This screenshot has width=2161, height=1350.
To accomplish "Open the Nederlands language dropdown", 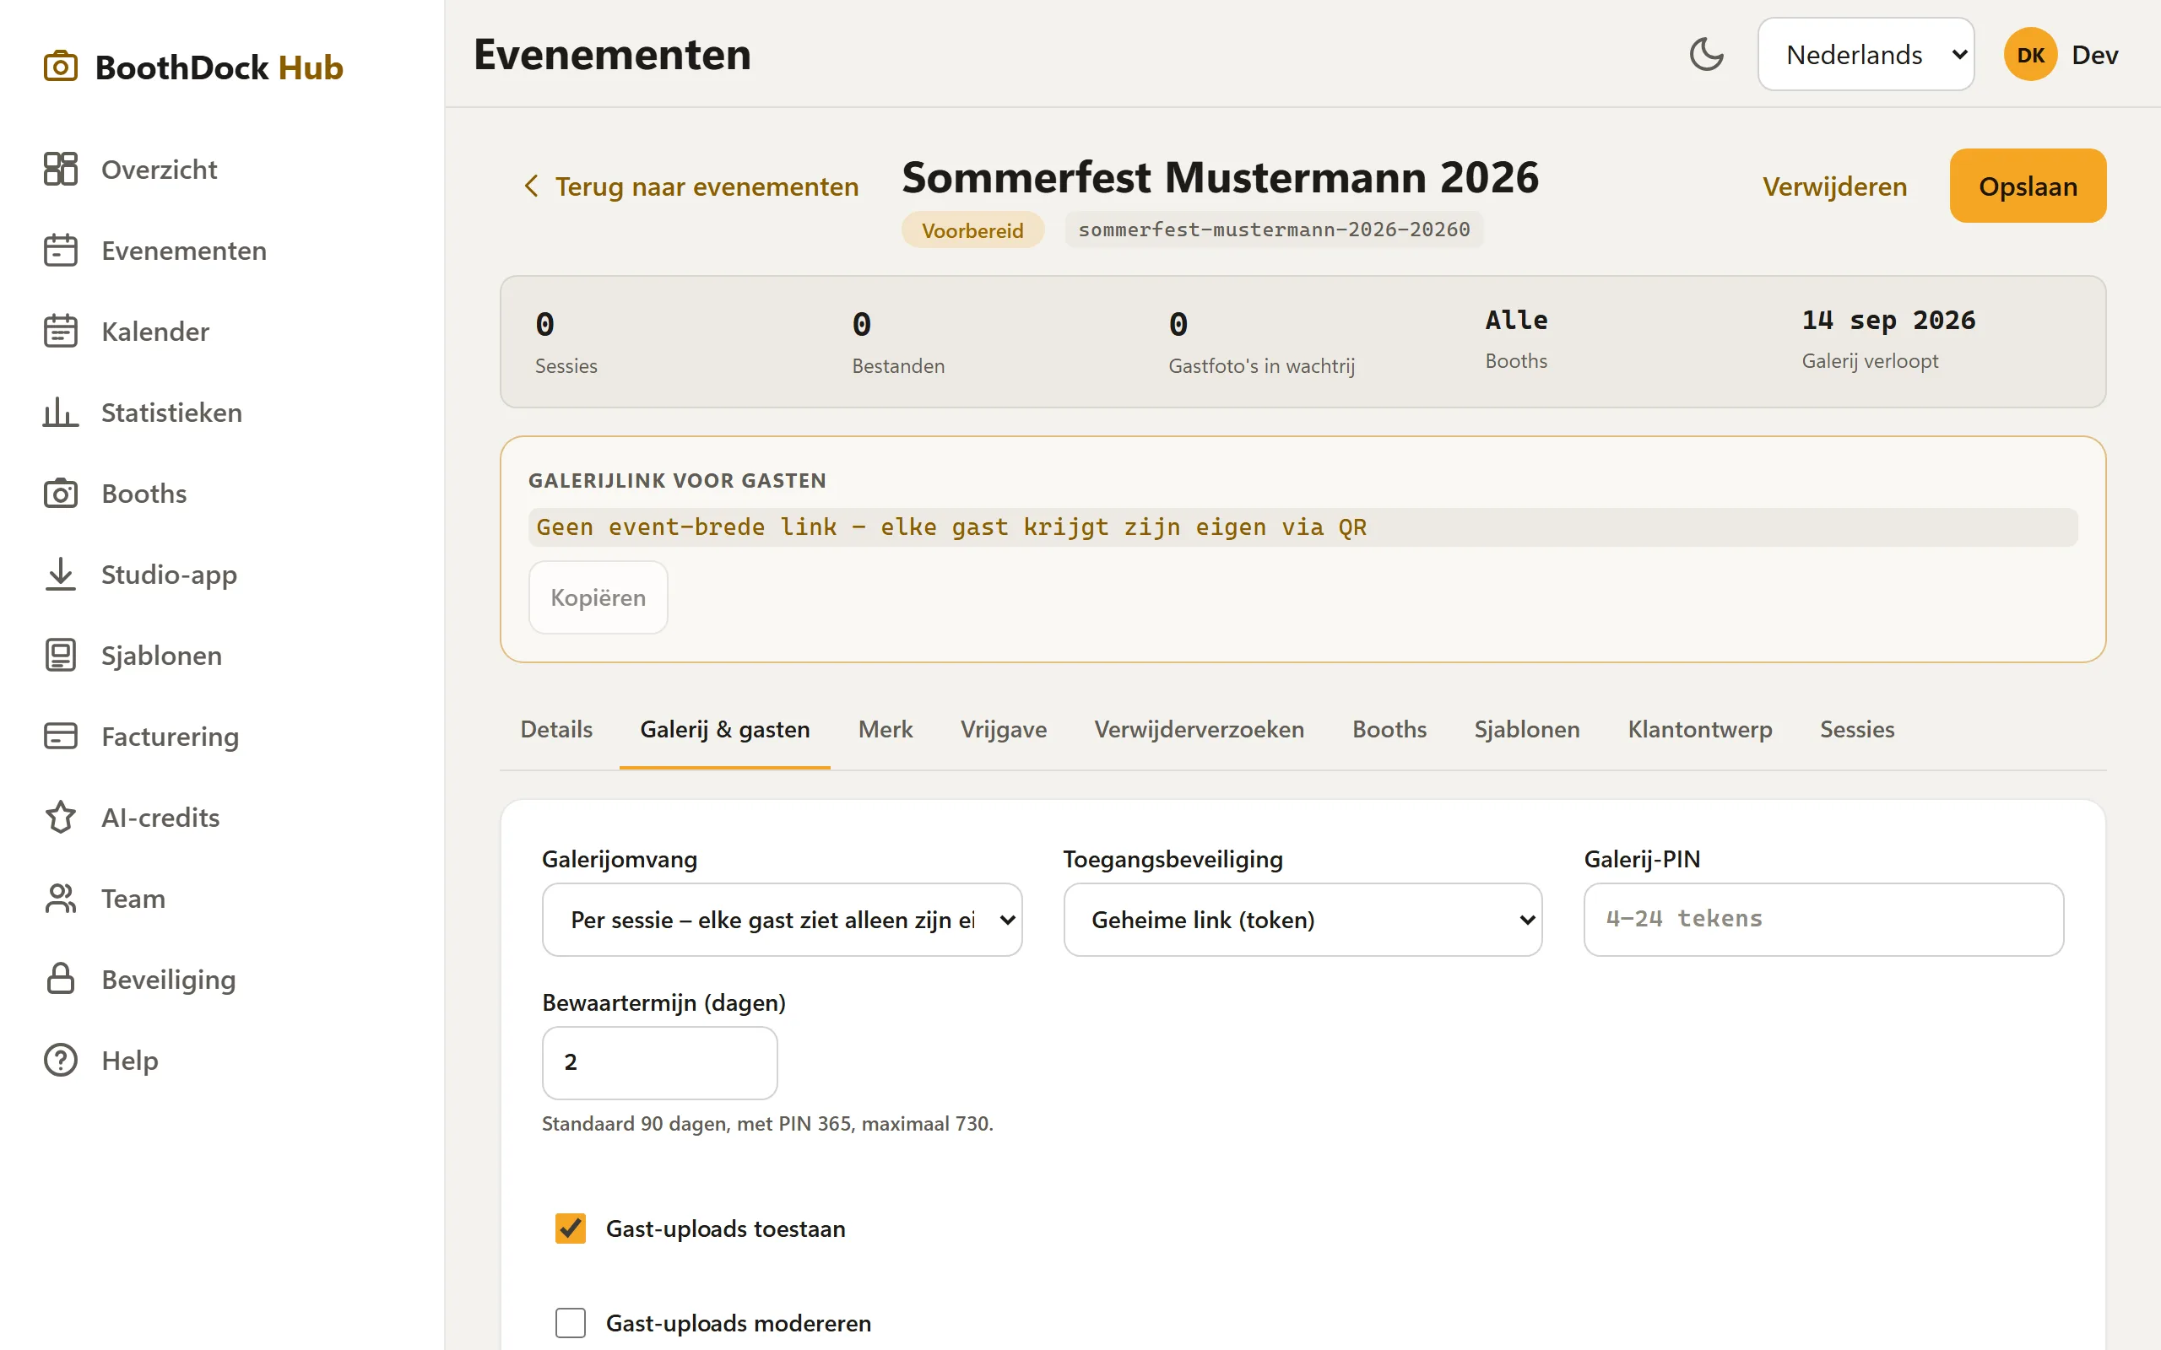I will pyautogui.click(x=1866, y=55).
